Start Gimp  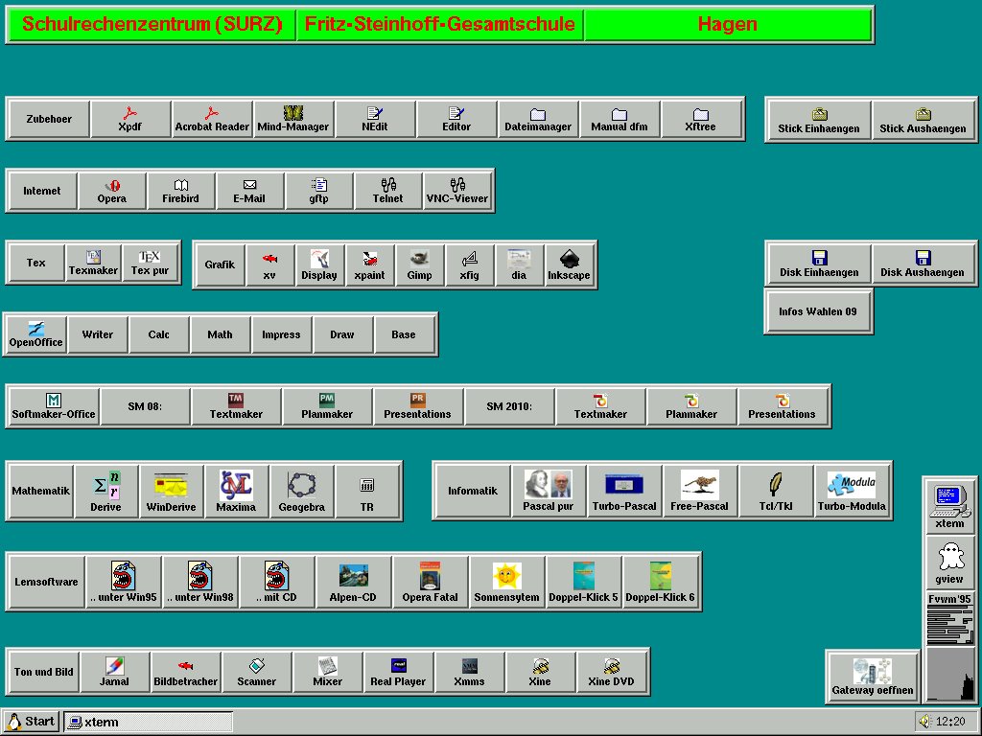pos(419,264)
